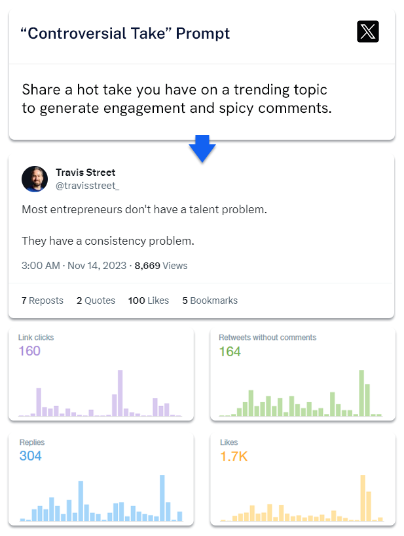This screenshot has height=536, width=404.
Task: Click the tallest green Retweets bar
Action: coord(361,393)
